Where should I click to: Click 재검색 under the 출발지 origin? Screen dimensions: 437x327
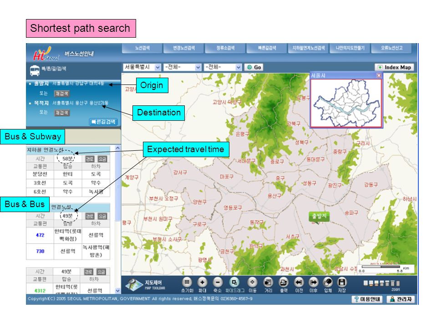pos(61,94)
